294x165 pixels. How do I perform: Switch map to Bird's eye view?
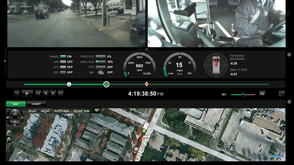[61, 111]
